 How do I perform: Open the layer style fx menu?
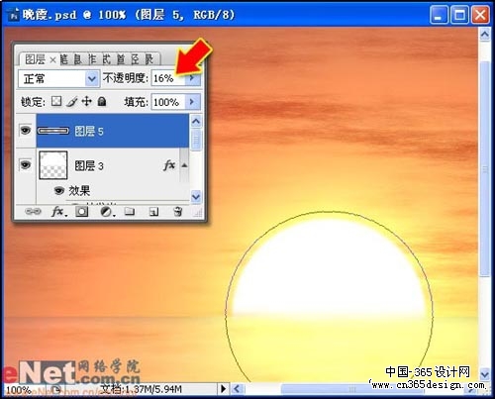point(58,211)
